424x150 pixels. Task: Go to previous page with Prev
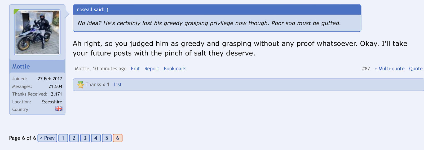[47, 138]
